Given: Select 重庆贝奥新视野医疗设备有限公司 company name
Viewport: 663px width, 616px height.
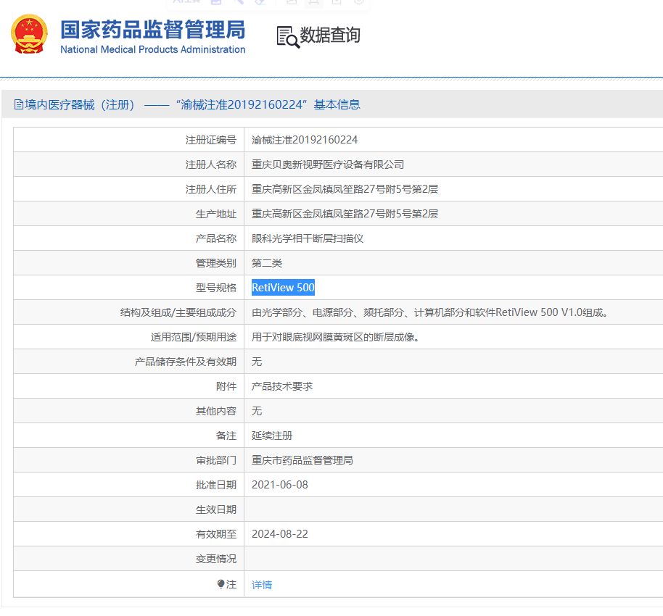Looking at the screenshot, I should tap(328, 165).
